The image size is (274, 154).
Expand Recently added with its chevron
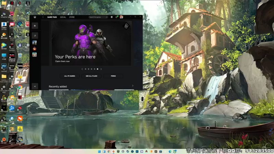click(133, 86)
